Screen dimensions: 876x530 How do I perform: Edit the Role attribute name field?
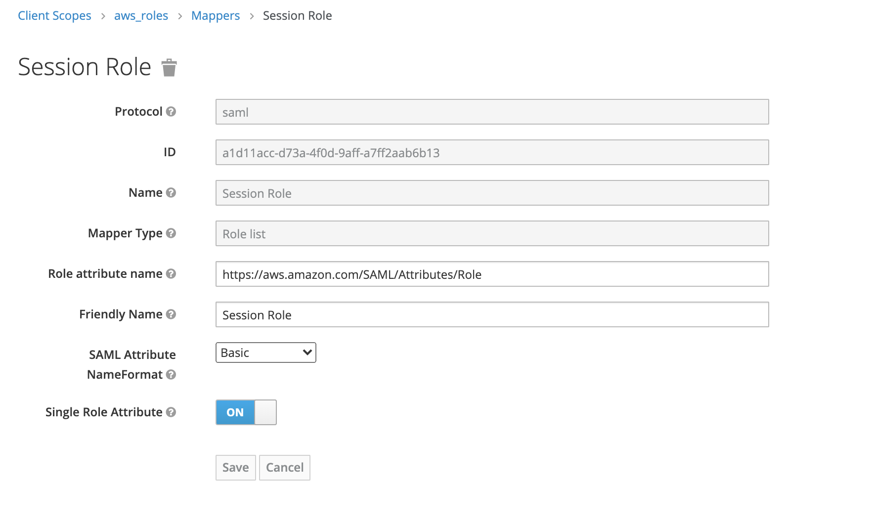click(492, 274)
